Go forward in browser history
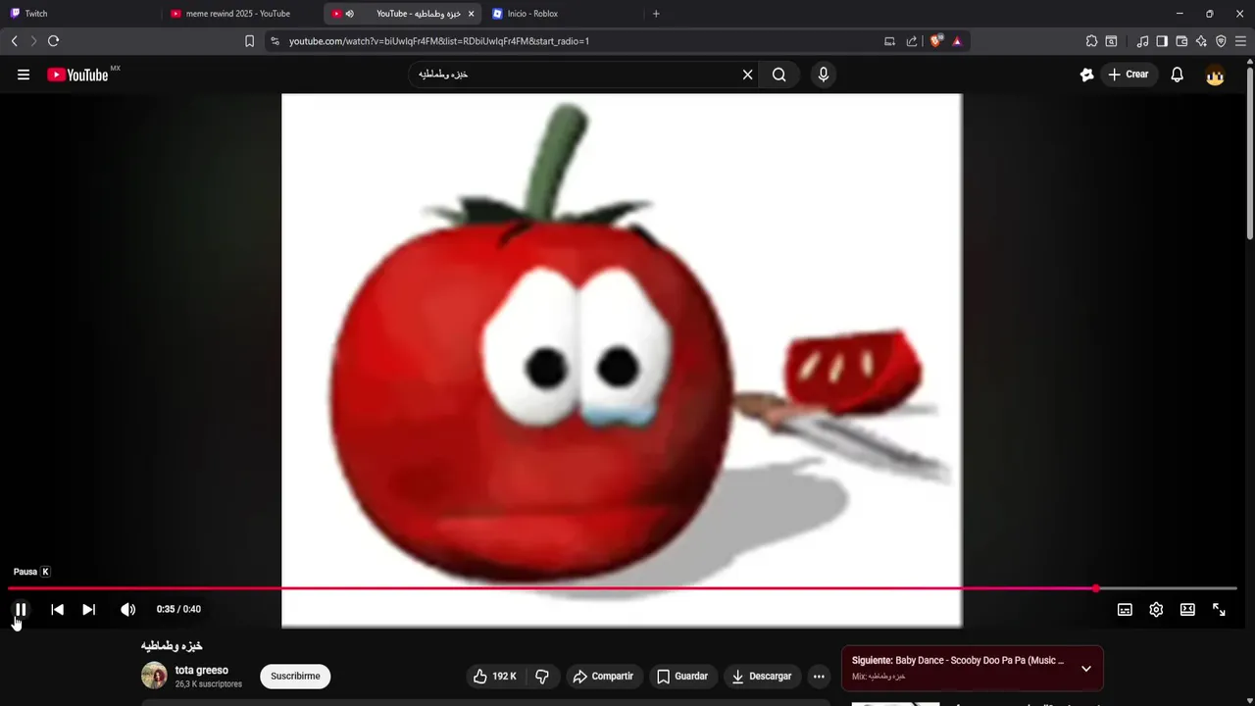The height and width of the screenshot is (706, 1255). [x=33, y=41]
